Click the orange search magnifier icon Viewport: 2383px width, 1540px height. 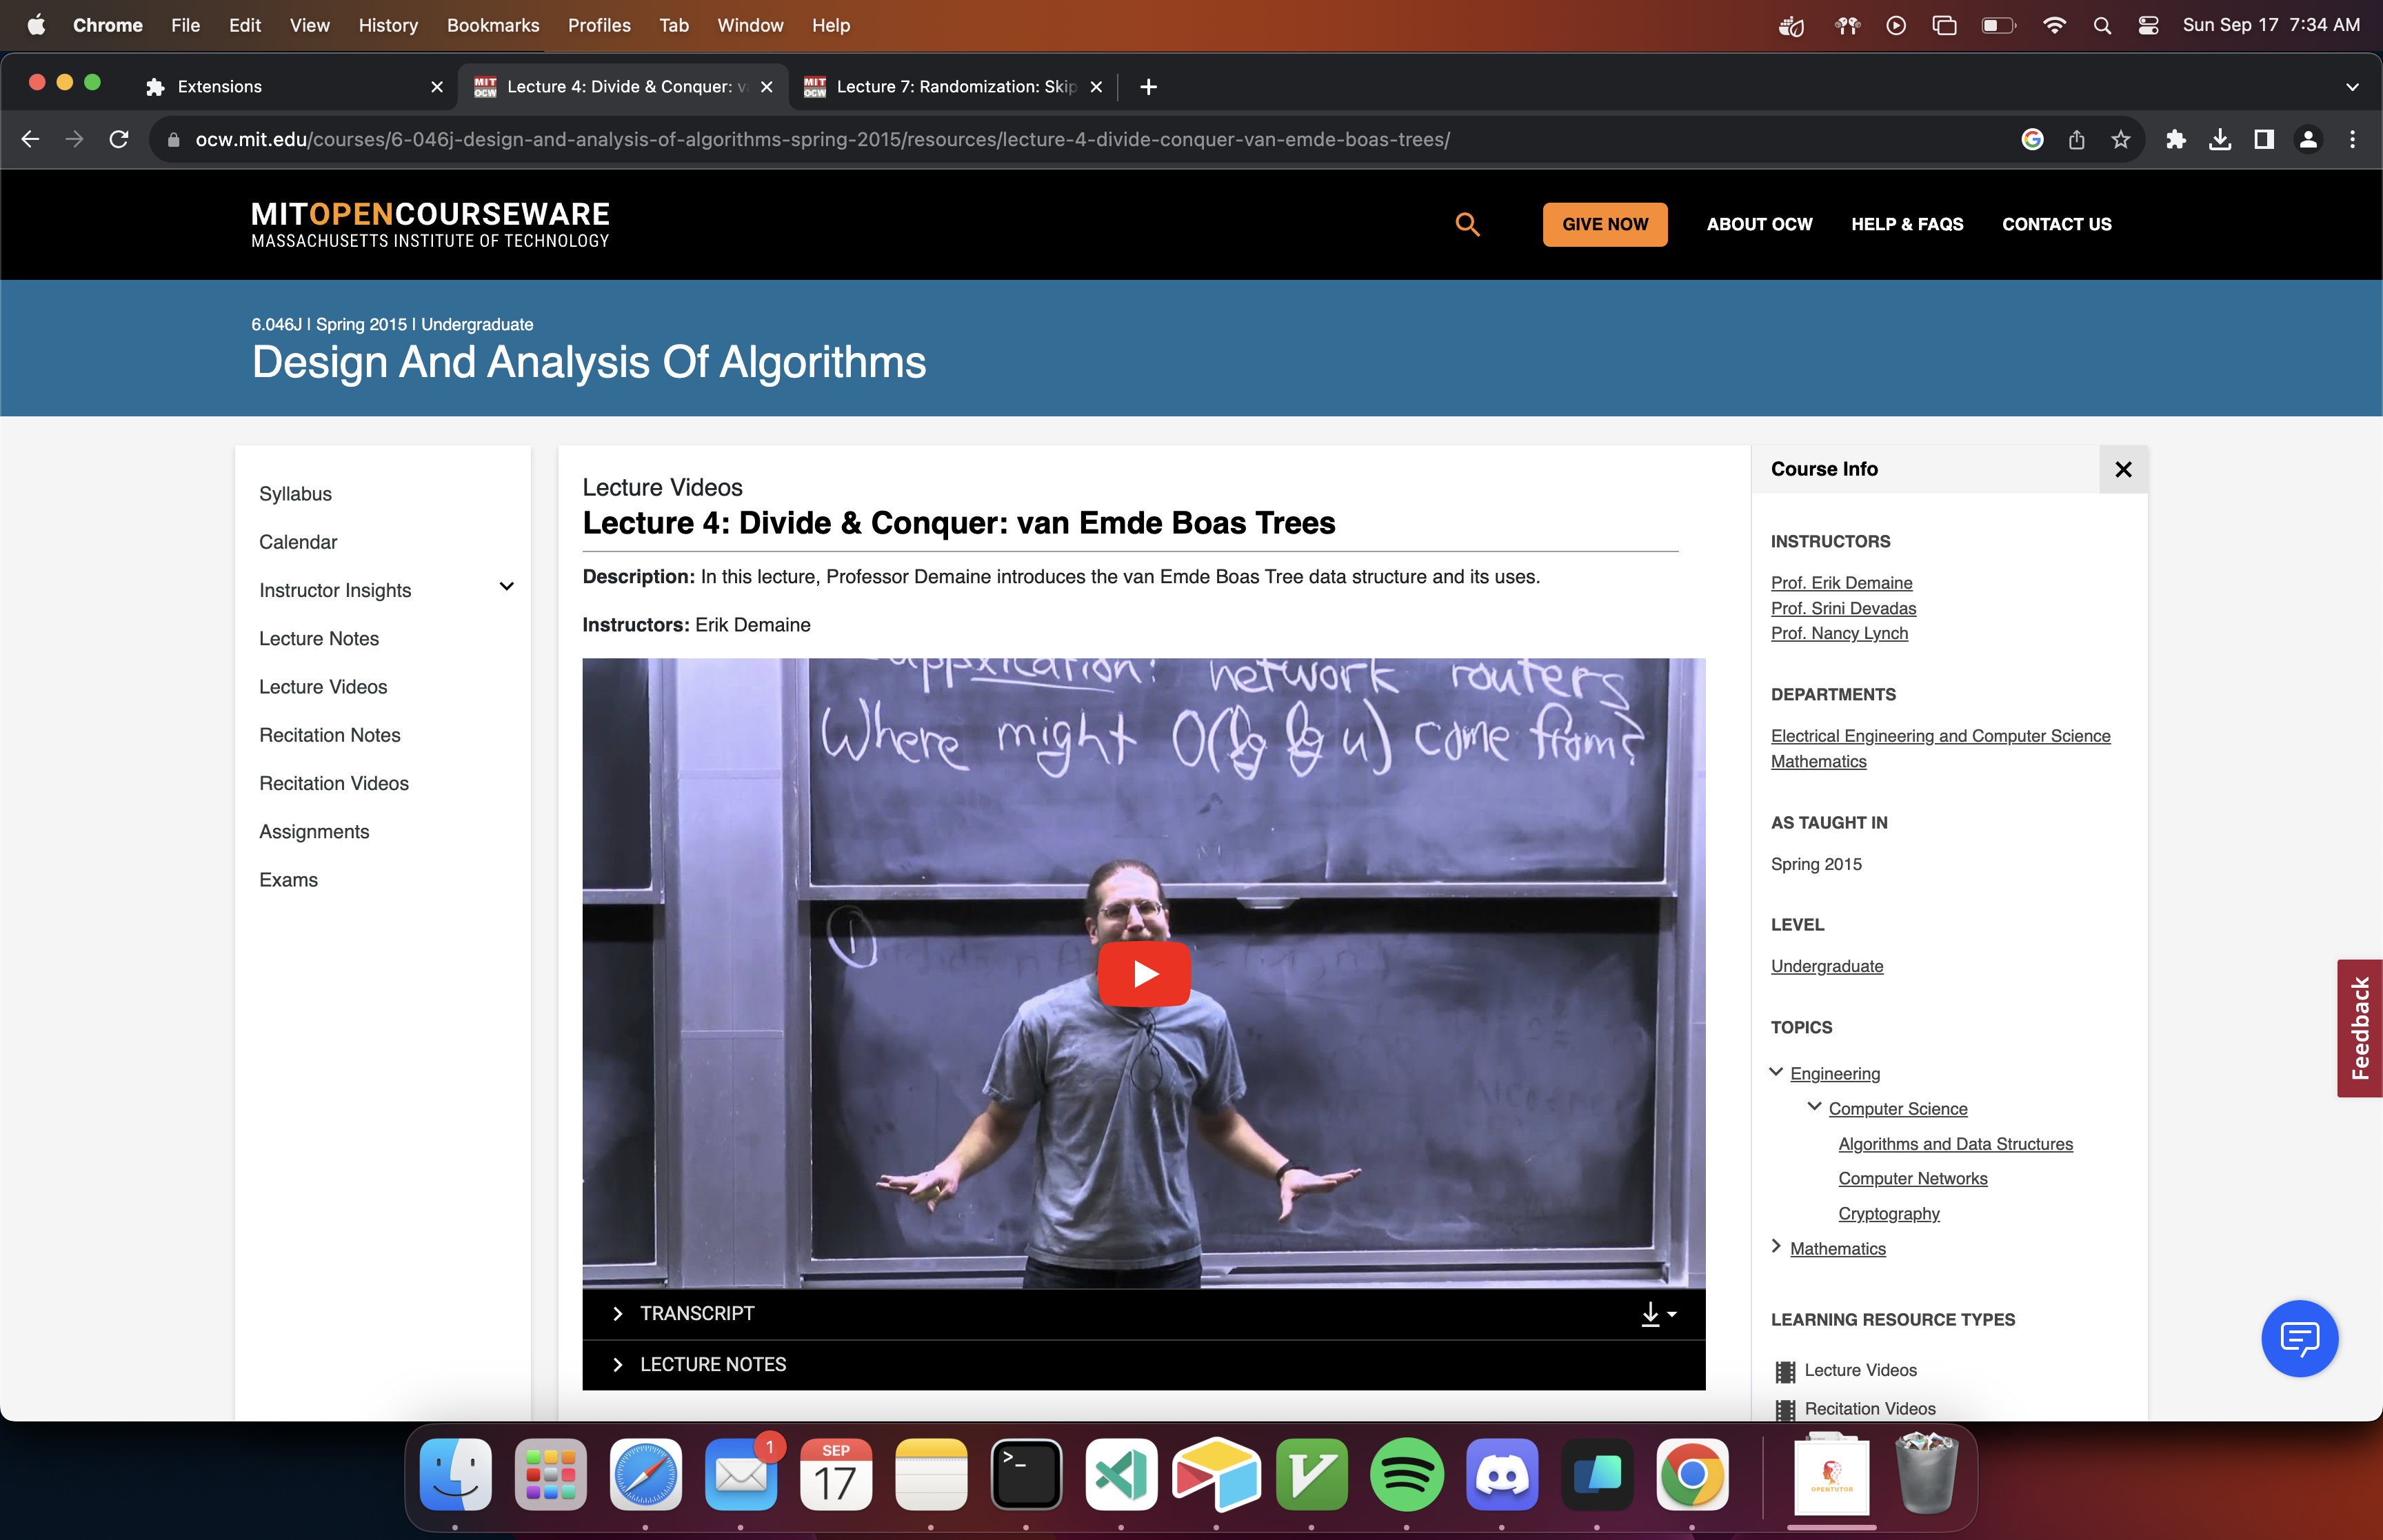click(x=1467, y=224)
